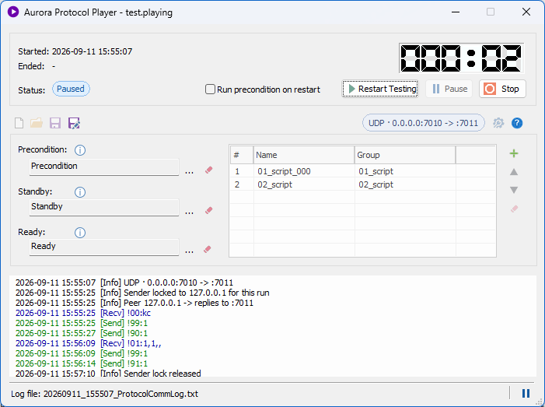Save with the floppy disk icon

pyautogui.click(x=55, y=123)
